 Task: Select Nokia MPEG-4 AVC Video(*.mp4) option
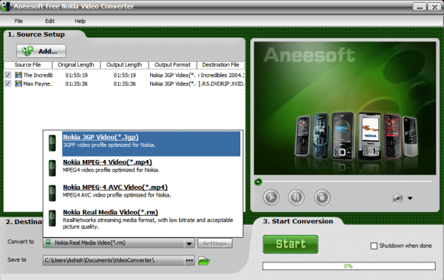click(151, 194)
